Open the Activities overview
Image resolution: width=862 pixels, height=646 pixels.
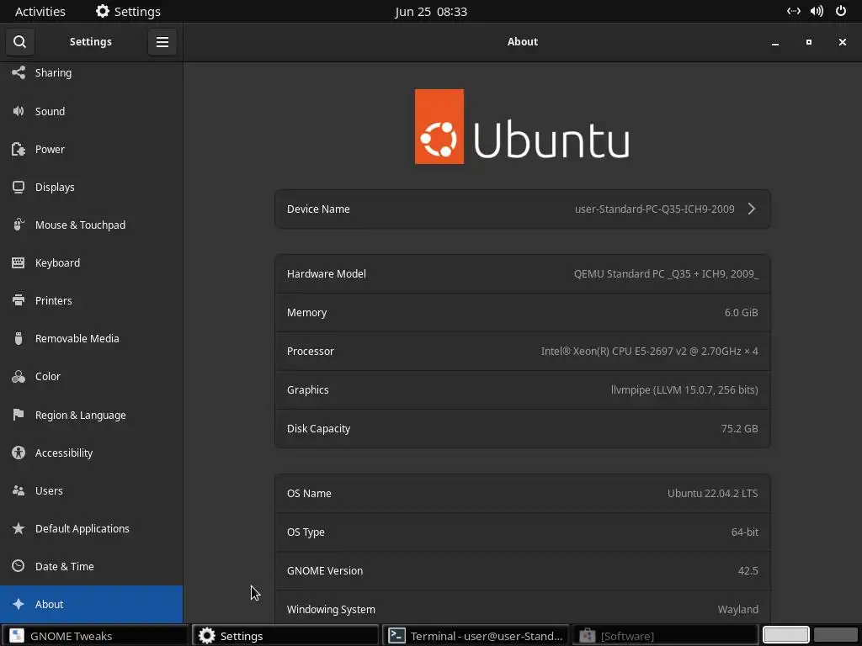[40, 11]
